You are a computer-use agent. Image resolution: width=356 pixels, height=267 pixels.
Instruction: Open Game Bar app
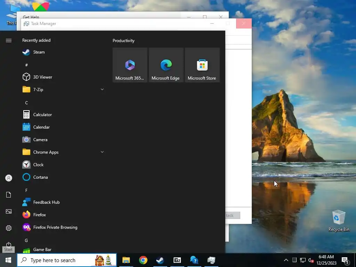[x=64, y=250]
